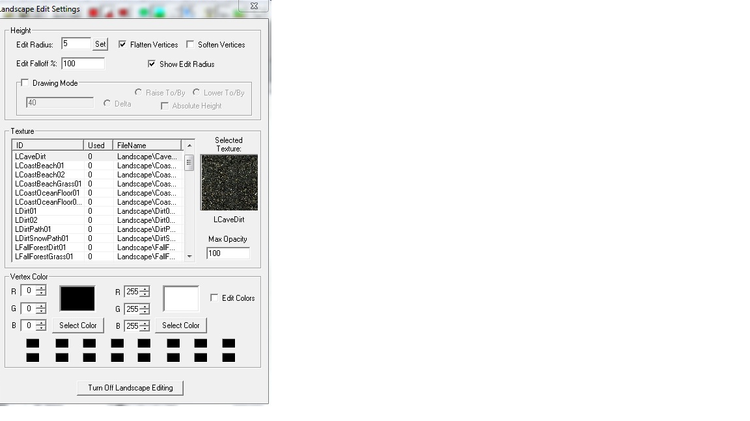This screenshot has height=421, width=750.
Task: Click the texture list scrollbar thumb
Action: [x=189, y=162]
